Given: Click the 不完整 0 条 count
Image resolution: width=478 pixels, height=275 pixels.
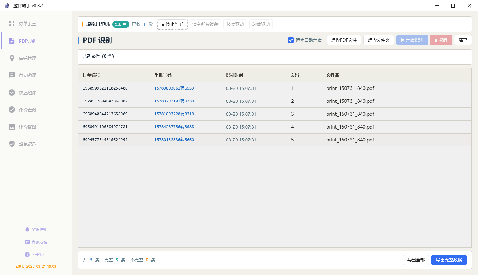Looking at the screenshot, I should (143, 260).
